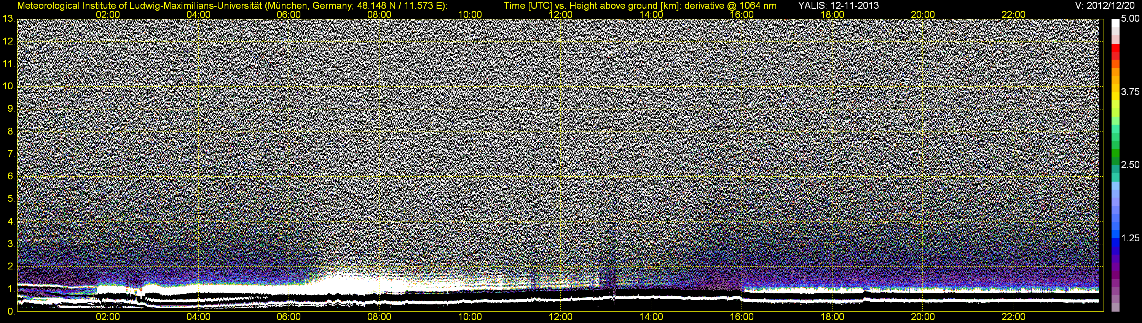Pick the 1 km height axis label
This screenshot has height=323, width=1142.
click(11, 289)
